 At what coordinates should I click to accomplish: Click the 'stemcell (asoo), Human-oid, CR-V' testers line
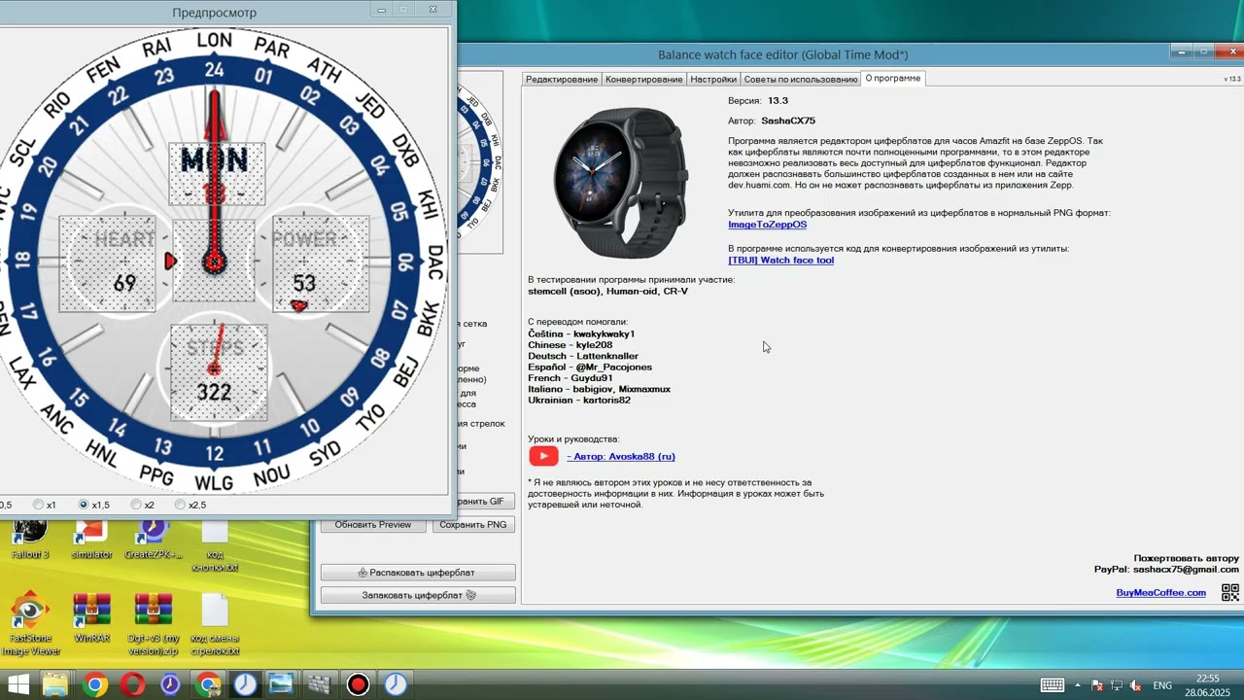click(x=607, y=291)
